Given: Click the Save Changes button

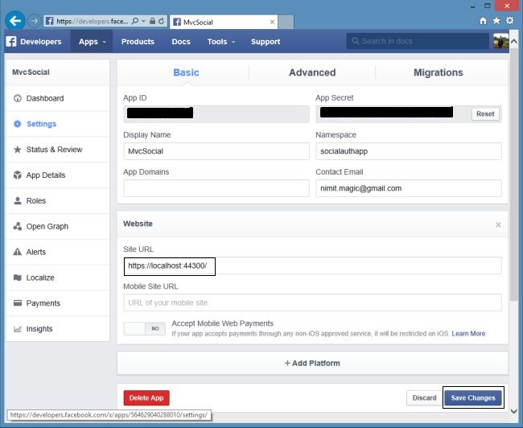Looking at the screenshot, I should coord(473,398).
